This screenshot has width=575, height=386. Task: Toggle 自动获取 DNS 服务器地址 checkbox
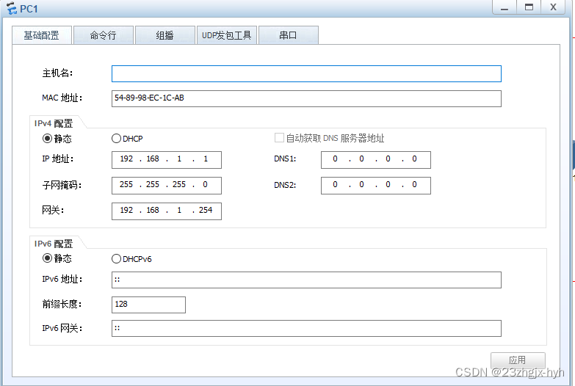click(x=279, y=138)
